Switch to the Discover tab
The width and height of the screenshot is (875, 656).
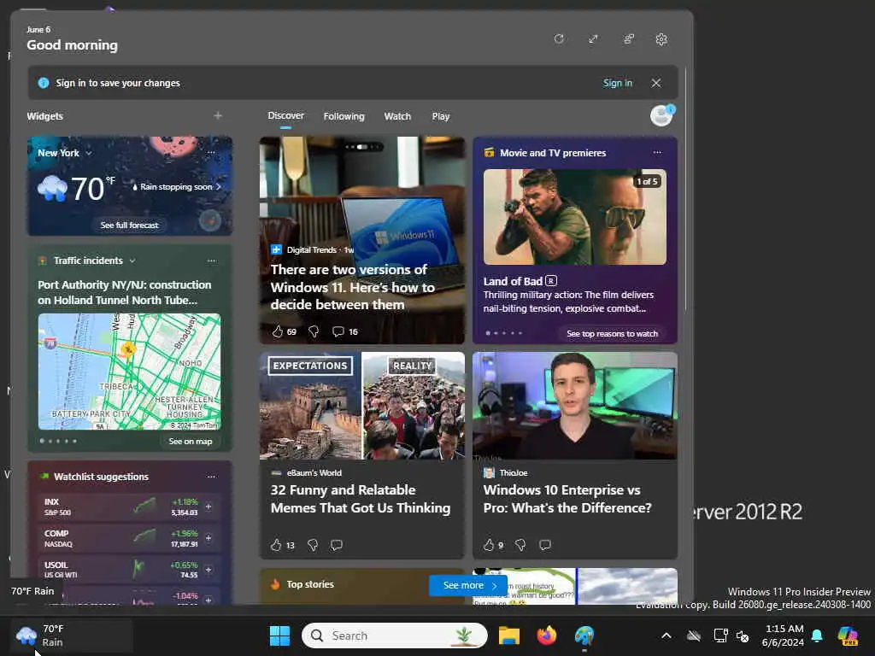(285, 115)
